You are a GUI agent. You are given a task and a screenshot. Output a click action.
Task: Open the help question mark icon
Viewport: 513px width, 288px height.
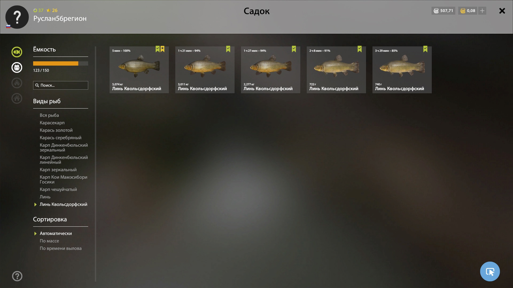click(x=17, y=276)
